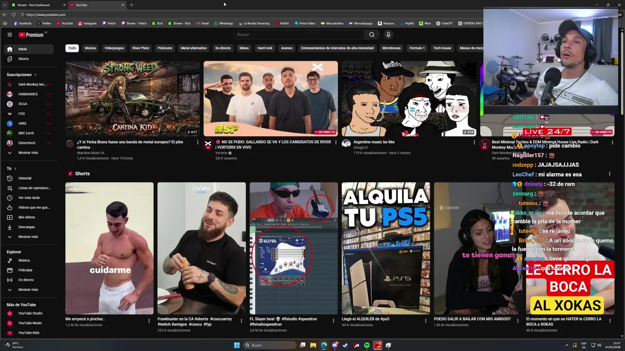The width and height of the screenshot is (625, 351).
Task: Open Listas de reproducción in sidebar
Action: click(x=29, y=188)
